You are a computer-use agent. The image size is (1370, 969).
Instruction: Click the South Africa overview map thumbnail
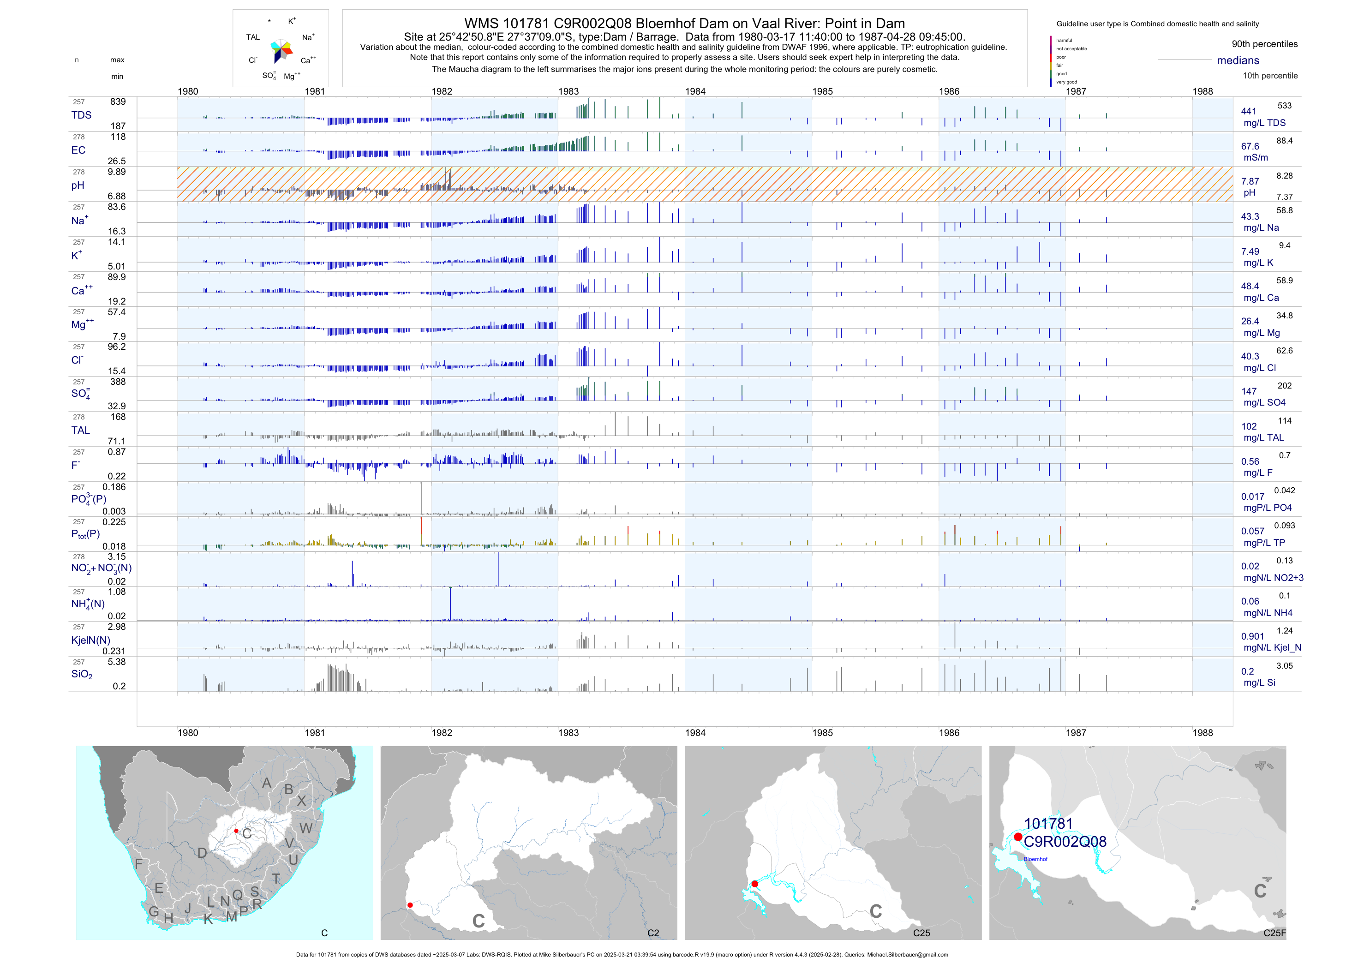click(224, 843)
